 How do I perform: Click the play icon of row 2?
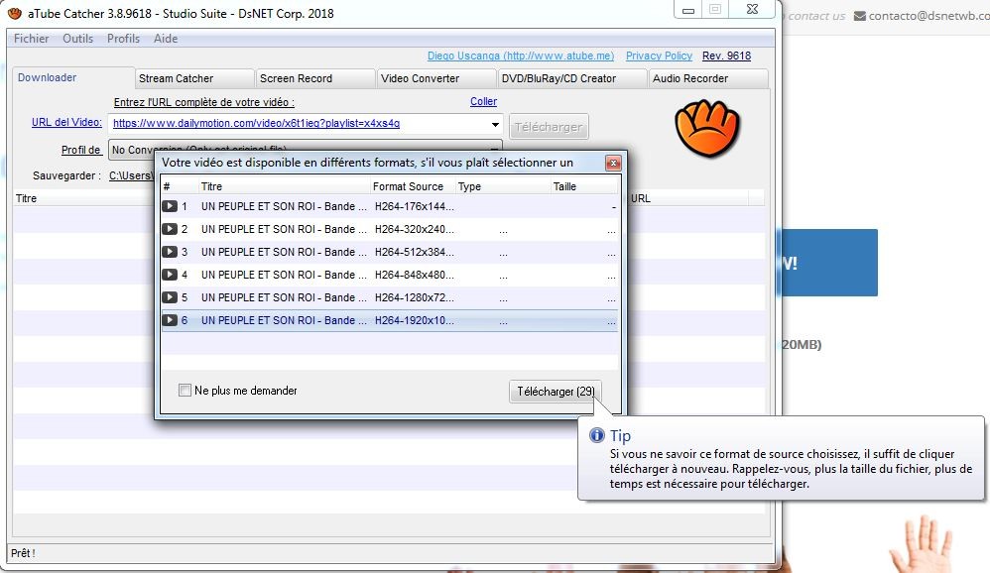[x=170, y=229]
